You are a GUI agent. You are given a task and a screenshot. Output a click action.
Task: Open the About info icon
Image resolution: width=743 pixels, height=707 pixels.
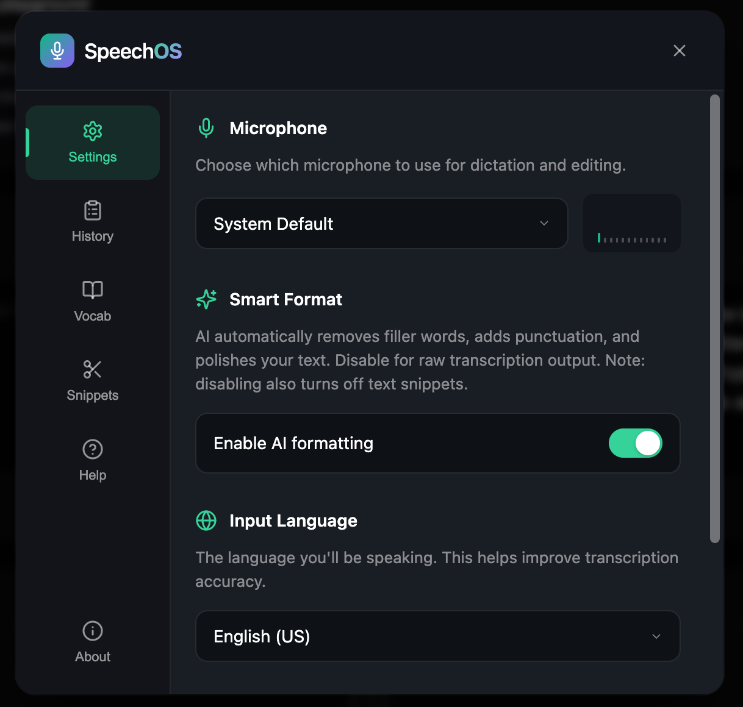[93, 631]
